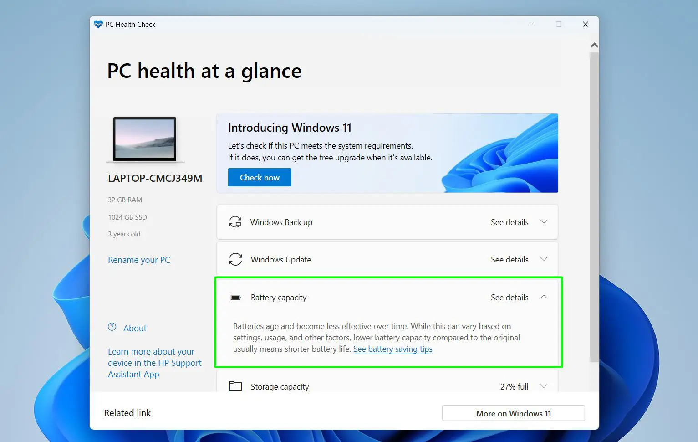Expand the Windows Update section chevron
Screen dimensions: 698x442
544,259
